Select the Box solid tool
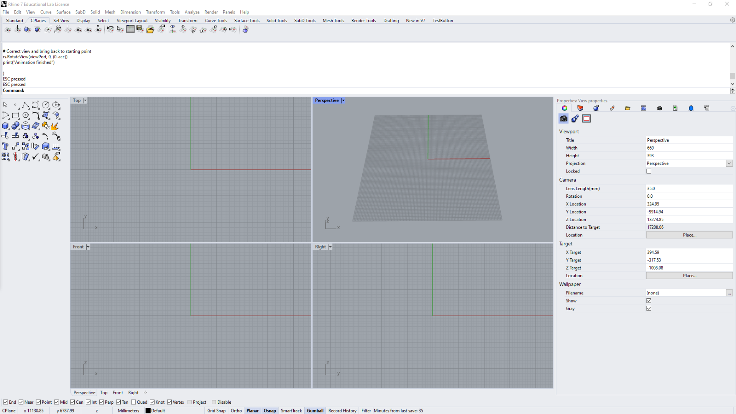736x414 pixels. tap(5, 126)
